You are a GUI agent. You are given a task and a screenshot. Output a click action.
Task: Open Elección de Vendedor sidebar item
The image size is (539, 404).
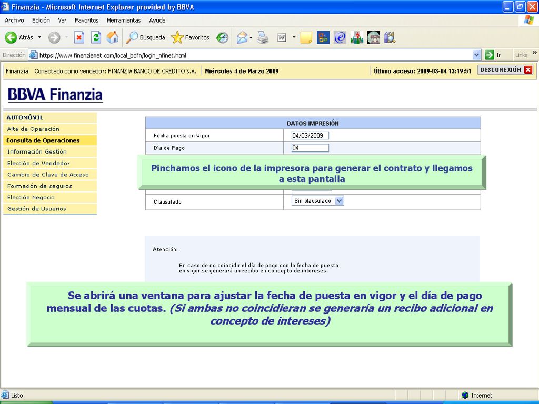50,163
